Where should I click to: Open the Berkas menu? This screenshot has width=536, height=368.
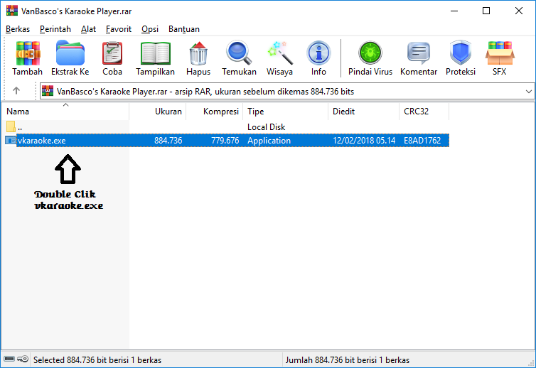pos(18,29)
